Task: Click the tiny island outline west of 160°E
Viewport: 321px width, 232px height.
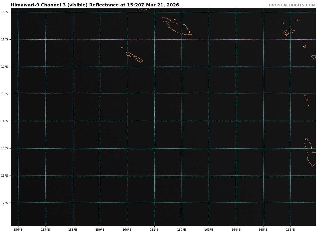Action: click(x=122, y=47)
